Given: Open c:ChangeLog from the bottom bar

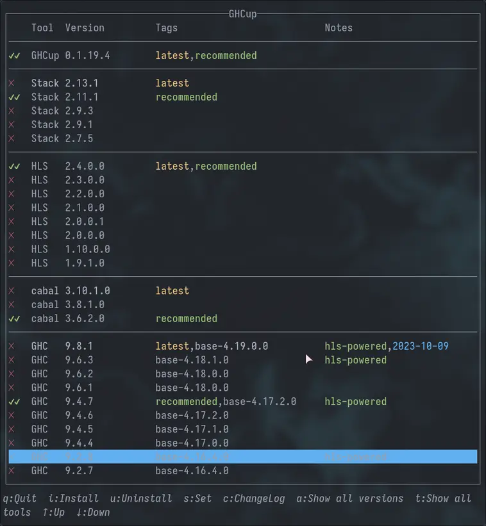Looking at the screenshot, I should 254,498.
